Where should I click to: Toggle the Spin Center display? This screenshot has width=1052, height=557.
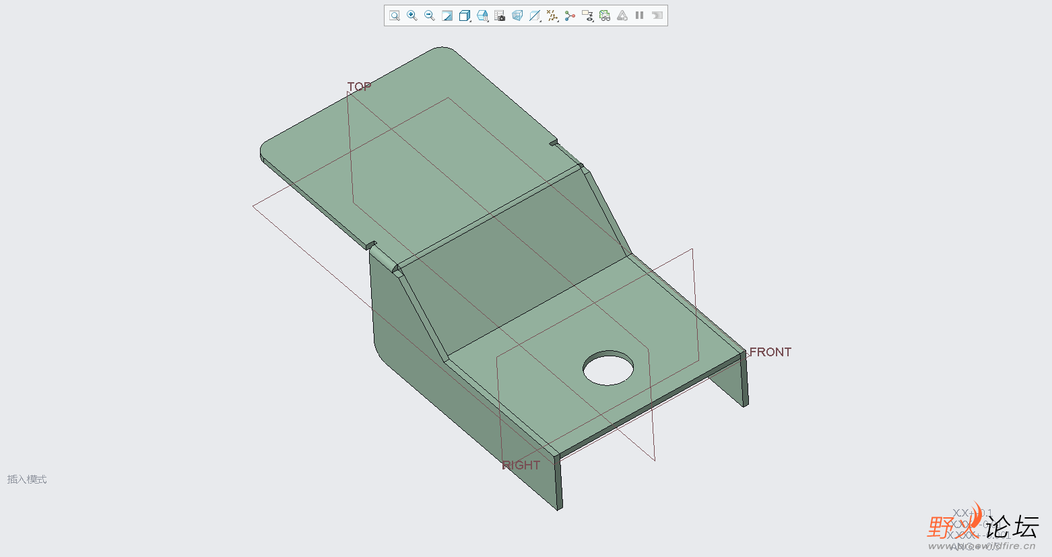pos(570,15)
